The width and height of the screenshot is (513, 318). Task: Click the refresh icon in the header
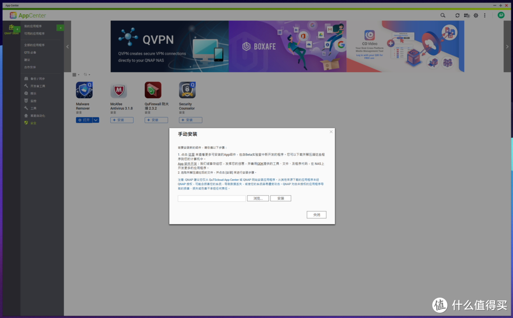457,15
